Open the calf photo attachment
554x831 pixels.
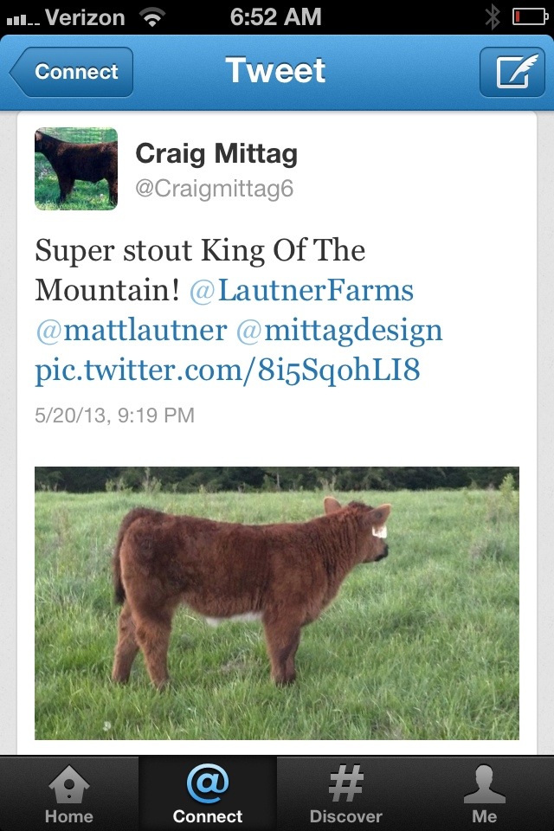pyautogui.click(x=277, y=603)
